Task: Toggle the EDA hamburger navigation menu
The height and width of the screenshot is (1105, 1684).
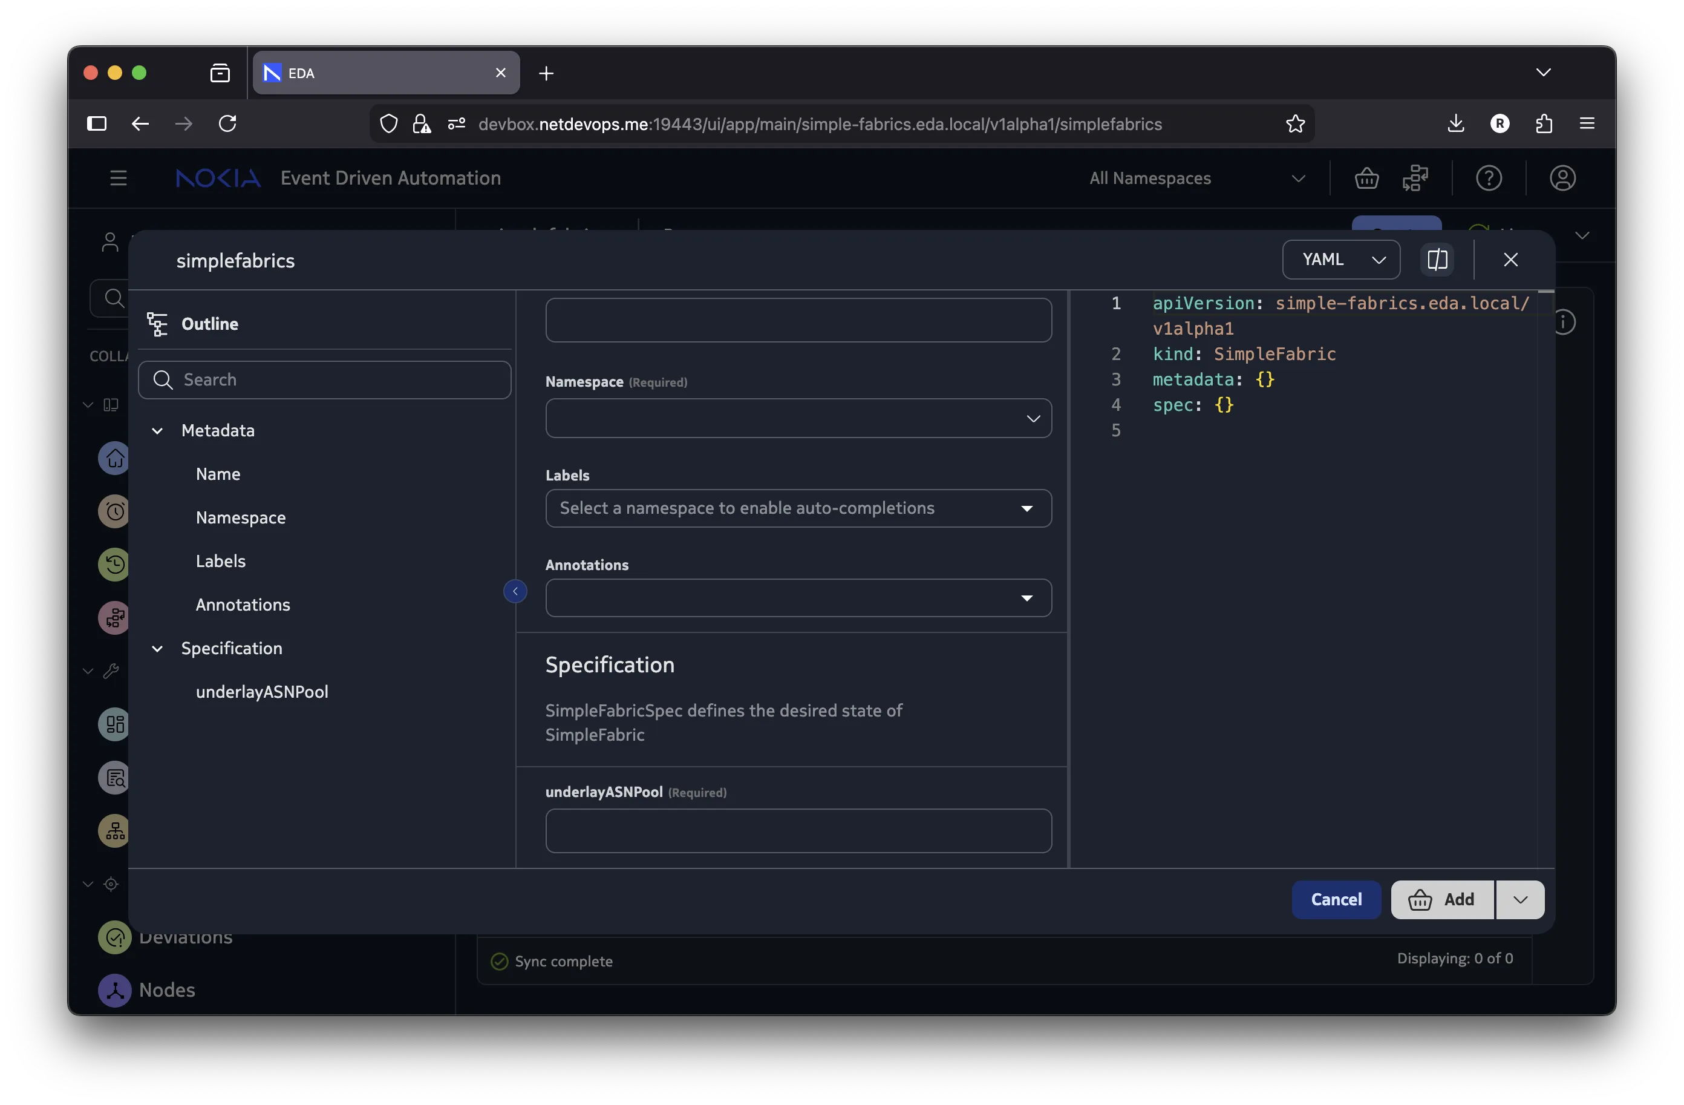Action: (118, 178)
